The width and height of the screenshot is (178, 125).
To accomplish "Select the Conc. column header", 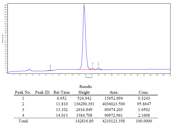I will coord(143,92).
